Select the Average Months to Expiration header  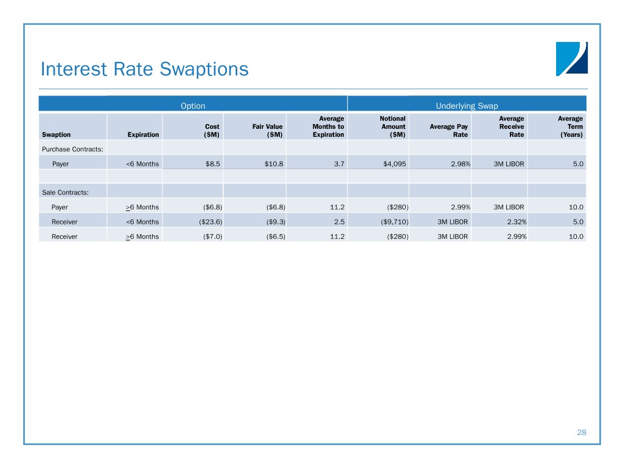[329, 126]
